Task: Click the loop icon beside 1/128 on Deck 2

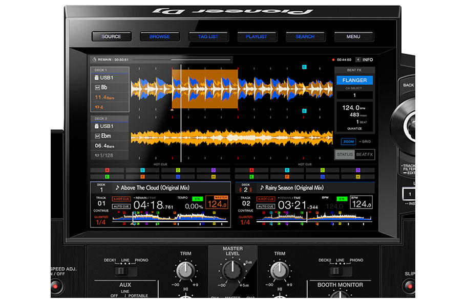Action: pyautogui.click(x=97, y=155)
